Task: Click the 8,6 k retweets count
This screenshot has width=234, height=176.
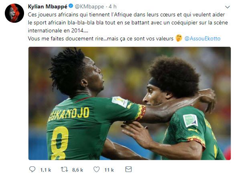Action: pos(77,170)
